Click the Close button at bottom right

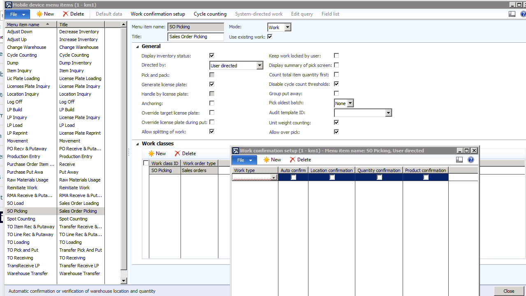(x=509, y=291)
